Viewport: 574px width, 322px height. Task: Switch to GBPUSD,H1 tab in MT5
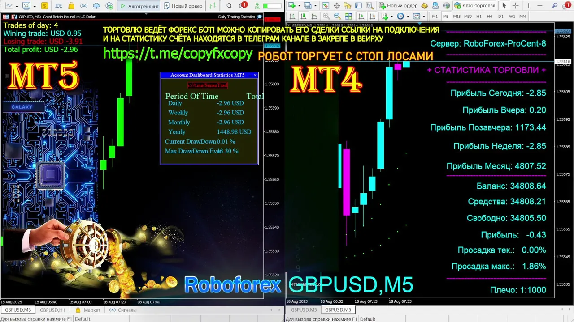pyautogui.click(x=52, y=310)
